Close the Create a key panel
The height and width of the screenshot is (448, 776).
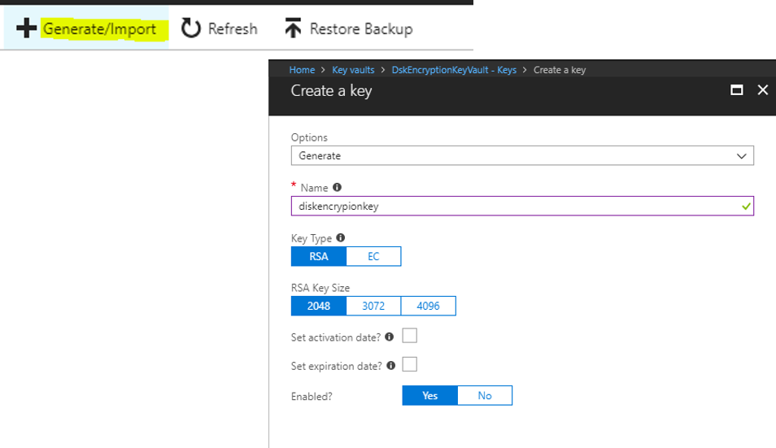point(763,90)
